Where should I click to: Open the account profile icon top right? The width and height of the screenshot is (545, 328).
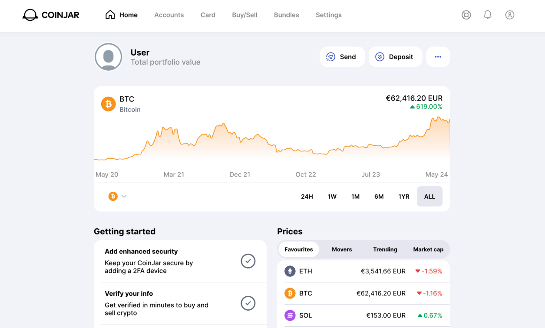point(509,14)
